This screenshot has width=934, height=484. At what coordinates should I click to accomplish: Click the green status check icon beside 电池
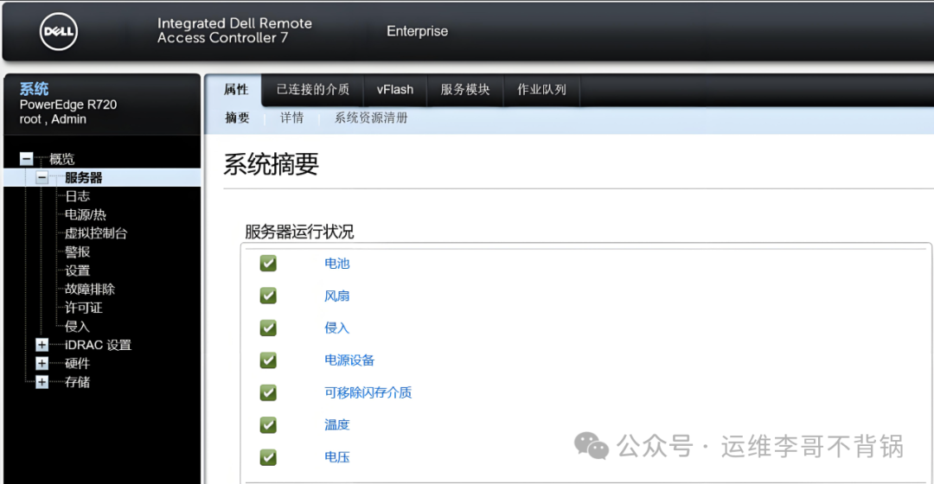268,263
